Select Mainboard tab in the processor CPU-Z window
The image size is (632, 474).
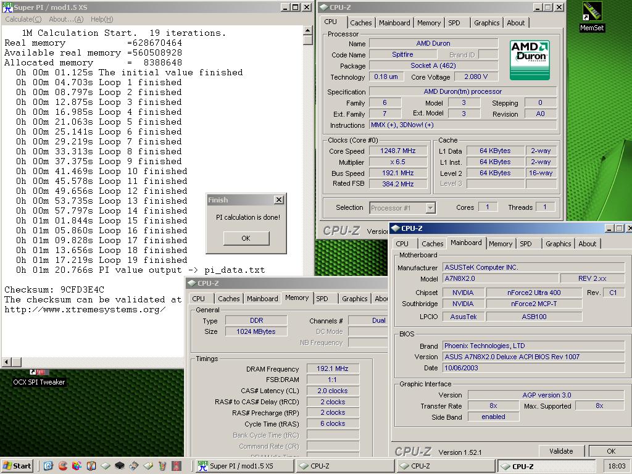[394, 23]
